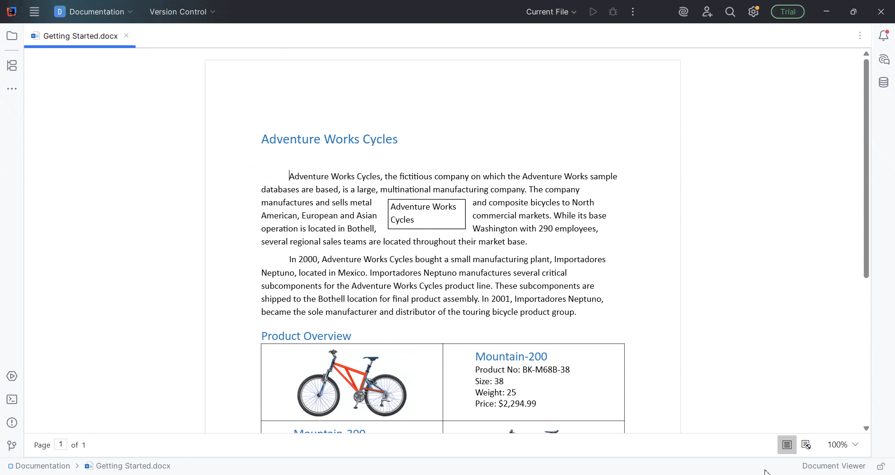895x475 pixels.
Task: Switch to the second document view mode
Action: click(x=806, y=445)
